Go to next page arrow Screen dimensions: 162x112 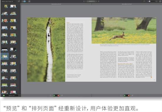[97, 1]
